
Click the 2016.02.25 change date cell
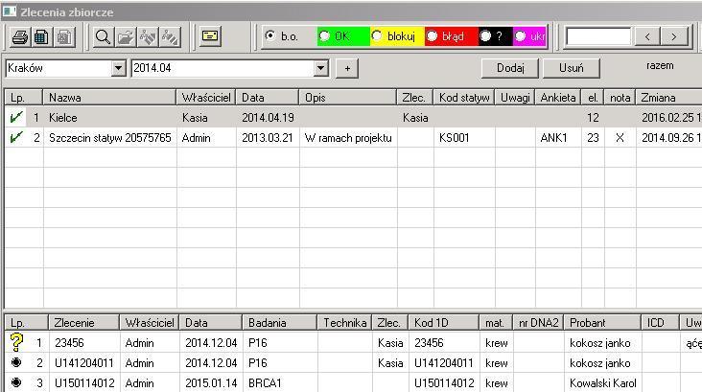point(668,117)
